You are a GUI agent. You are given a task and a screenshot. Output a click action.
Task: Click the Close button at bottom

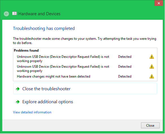click(150, 125)
